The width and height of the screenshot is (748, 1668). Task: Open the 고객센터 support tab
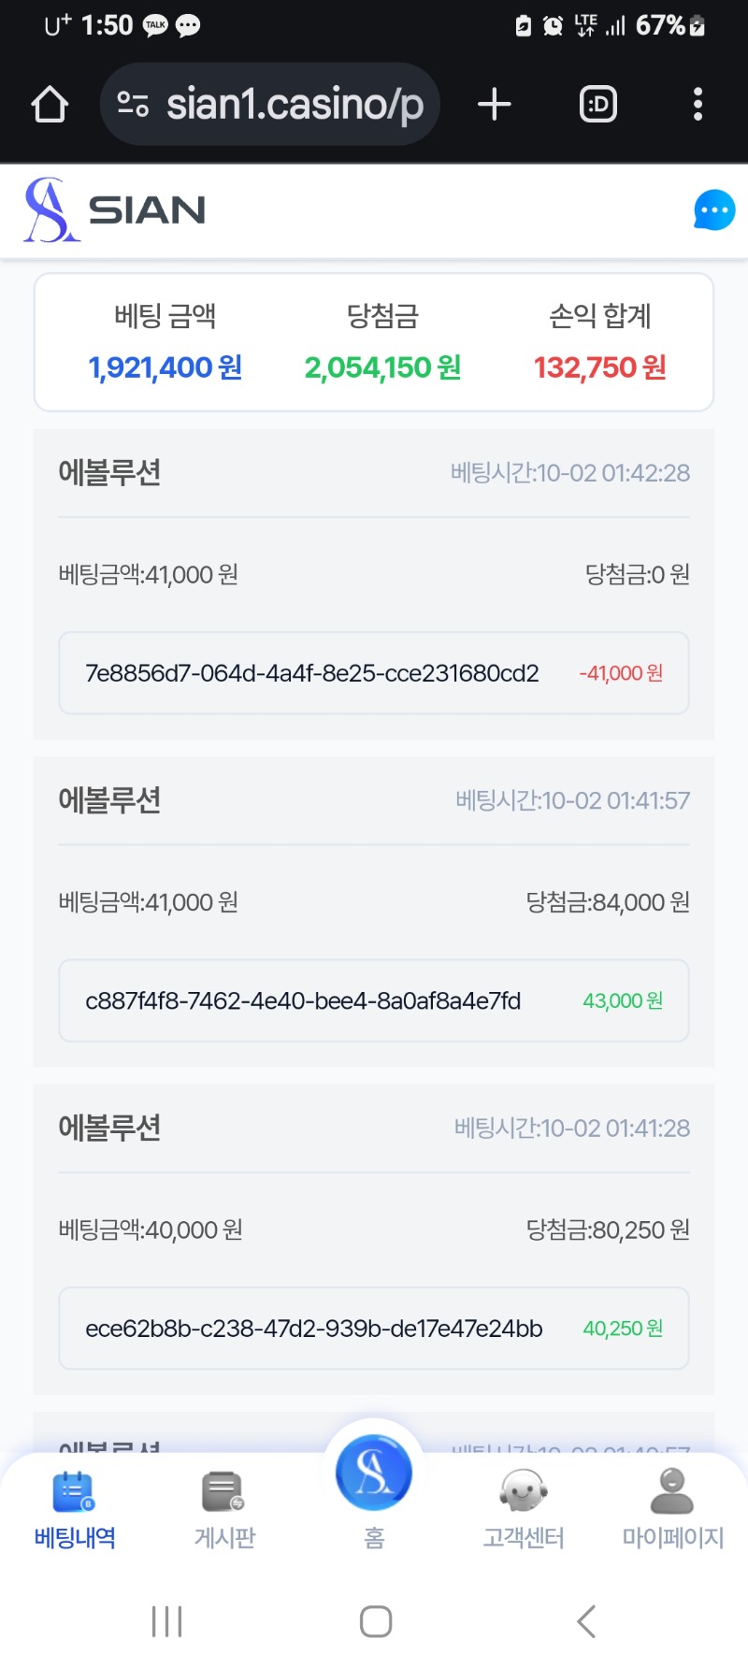[524, 1510]
